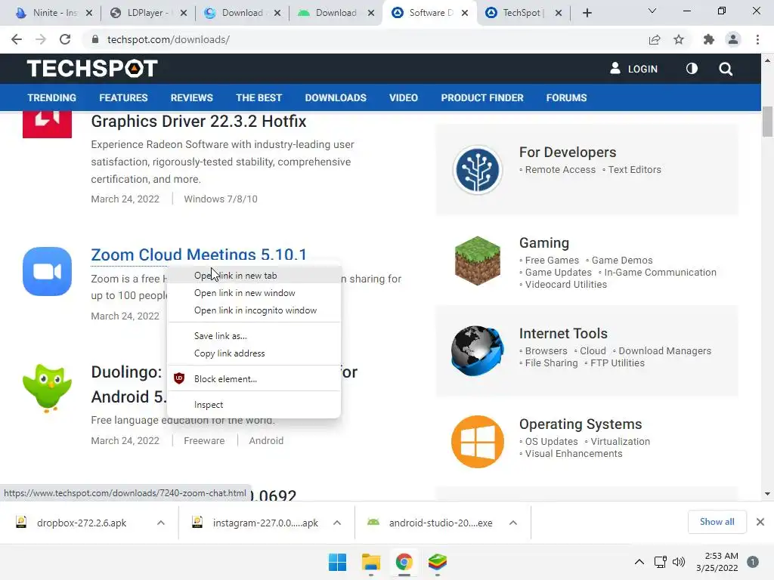
Task: Click the address bar URL
Action: coord(169,39)
